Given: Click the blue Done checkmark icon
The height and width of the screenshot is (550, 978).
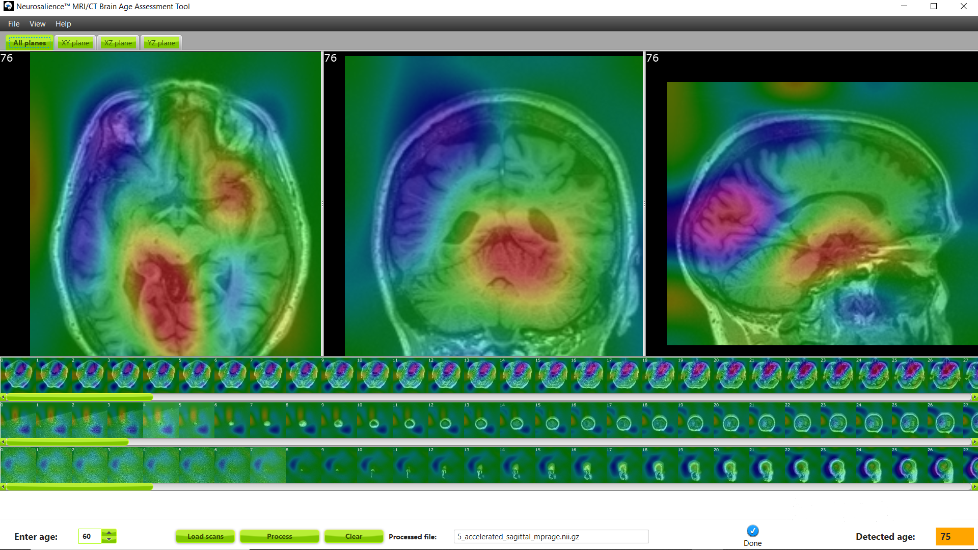Looking at the screenshot, I should tap(752, 531).
